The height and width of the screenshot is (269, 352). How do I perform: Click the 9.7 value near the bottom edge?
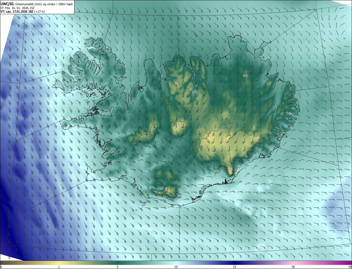pos(232,252)
